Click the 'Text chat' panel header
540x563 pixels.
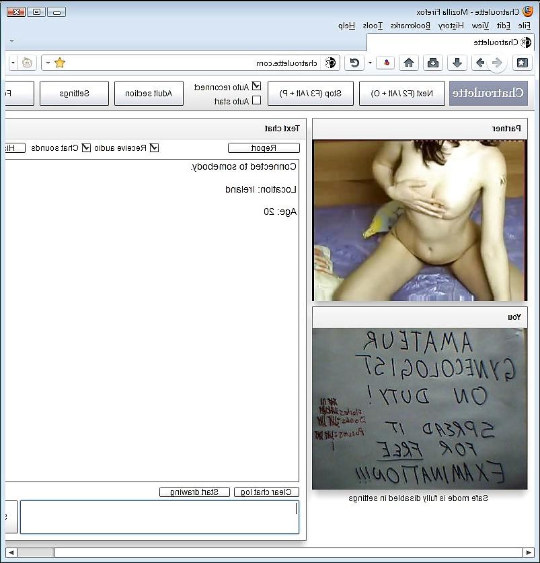156,129
